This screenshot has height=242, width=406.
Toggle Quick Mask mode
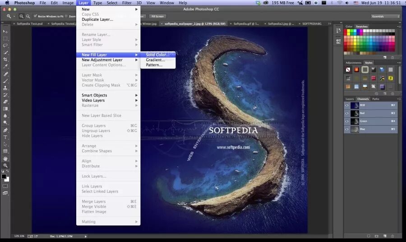coord(5,186)
